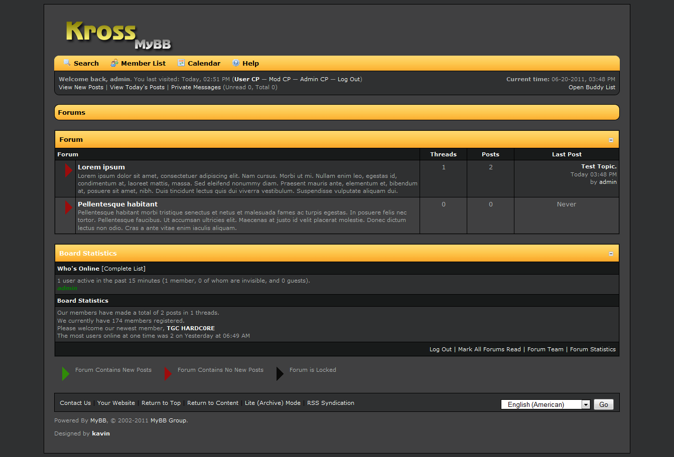674x457 pixels.
Task: Open Private Messages
Action: click(x=196, y=87)
